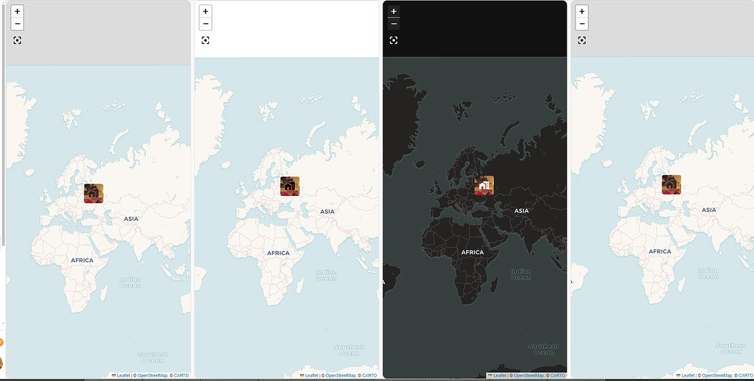The image size is (754, 381).
Task: Click the AFRICA label on the leftmost map
Action: click(82, 260)
